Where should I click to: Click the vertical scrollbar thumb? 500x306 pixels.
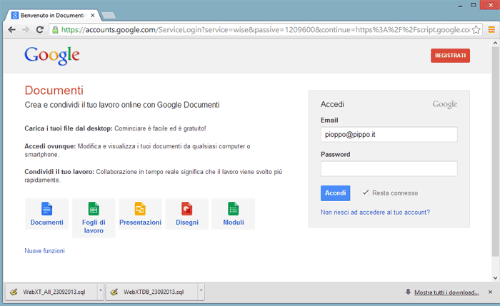pos(495,151)
